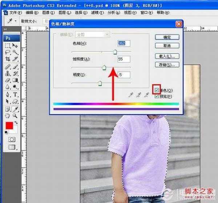
Task: Select the Rectangular Marquee tool
Action: (7, 45)
